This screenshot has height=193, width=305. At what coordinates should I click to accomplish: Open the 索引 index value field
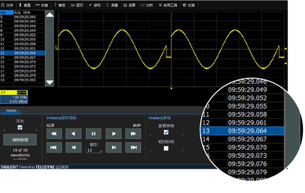point(94,150)
